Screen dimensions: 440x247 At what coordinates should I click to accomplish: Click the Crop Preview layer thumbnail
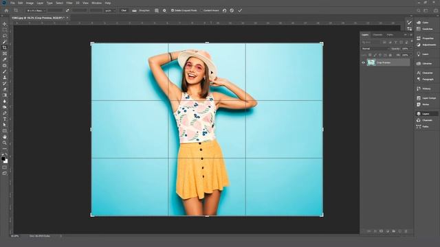click(x=371, y=62)
